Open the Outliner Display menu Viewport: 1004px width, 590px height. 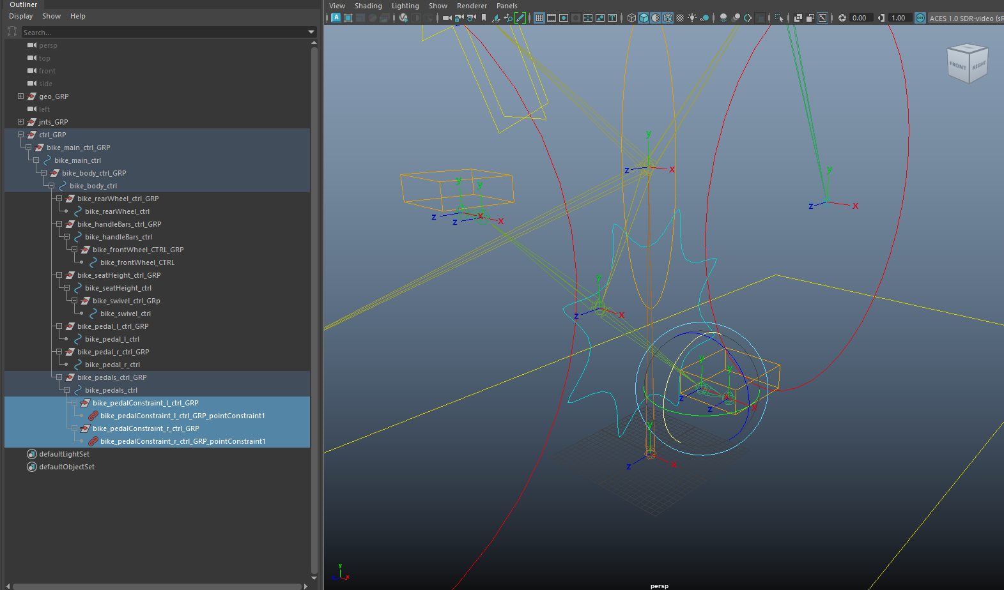pyautogui.click(x=20, y=16)
